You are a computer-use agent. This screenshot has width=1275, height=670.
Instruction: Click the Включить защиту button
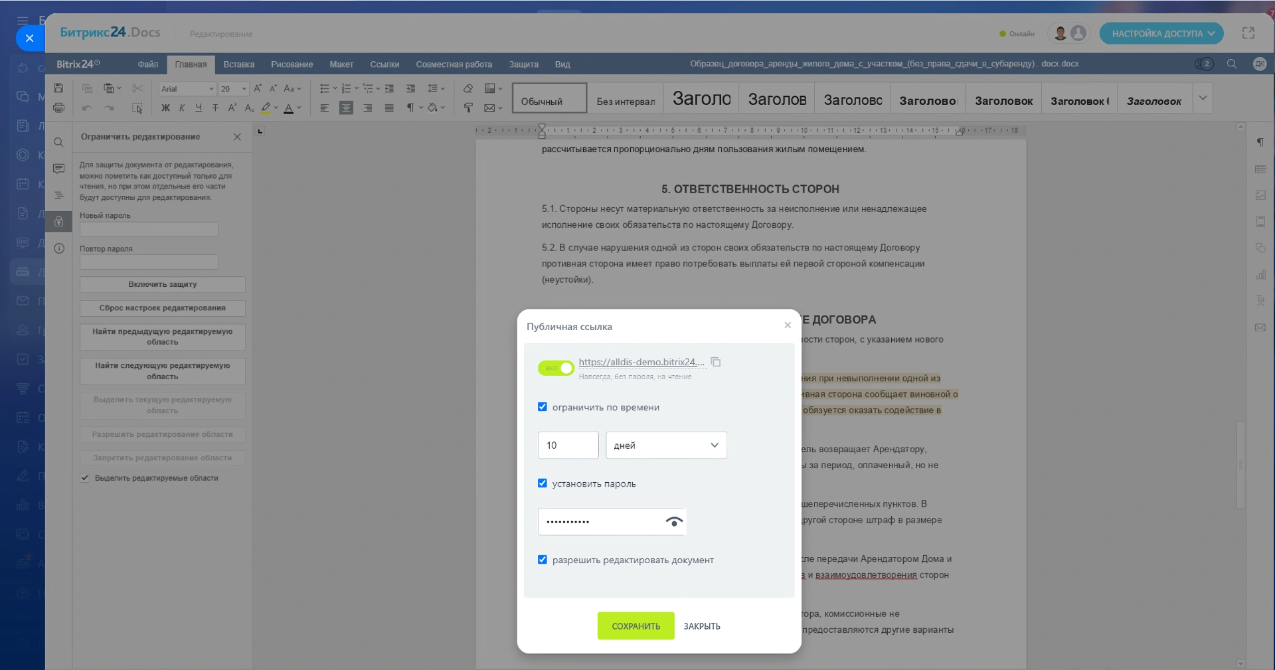(162, 284)
